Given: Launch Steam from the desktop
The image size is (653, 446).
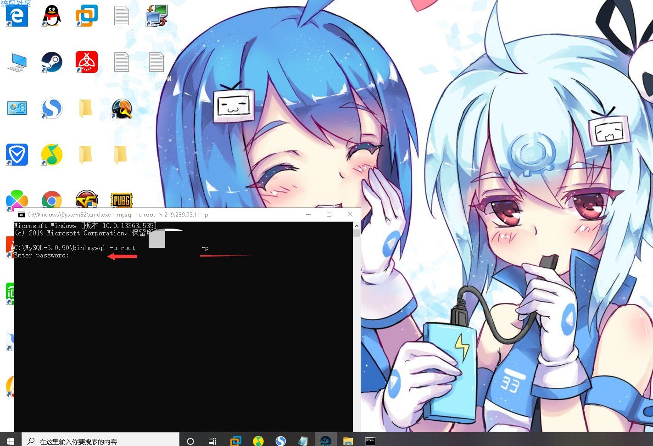Looking at the screenshot, I should (x=51, y=62).
